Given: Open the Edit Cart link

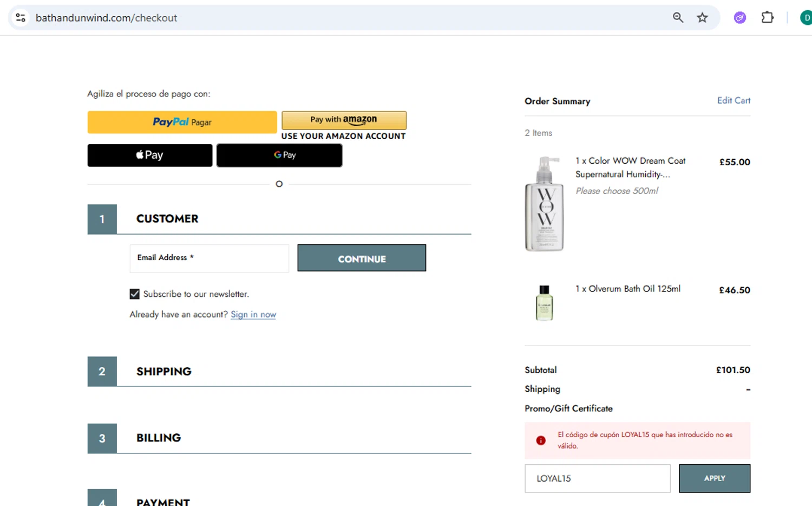Looking at the screenshot, I should [x=734, y=100].
